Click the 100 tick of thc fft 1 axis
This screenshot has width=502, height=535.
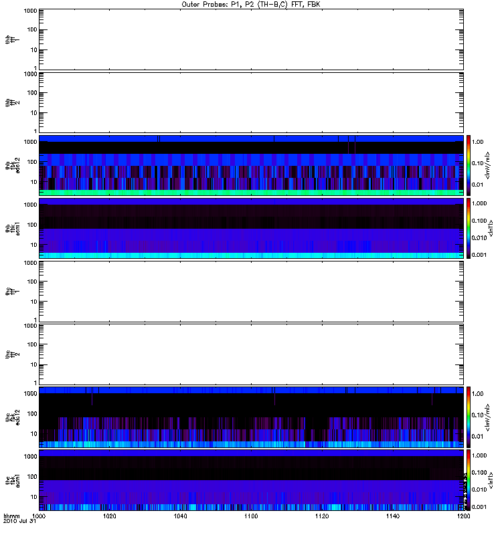(x=32, y=282)
